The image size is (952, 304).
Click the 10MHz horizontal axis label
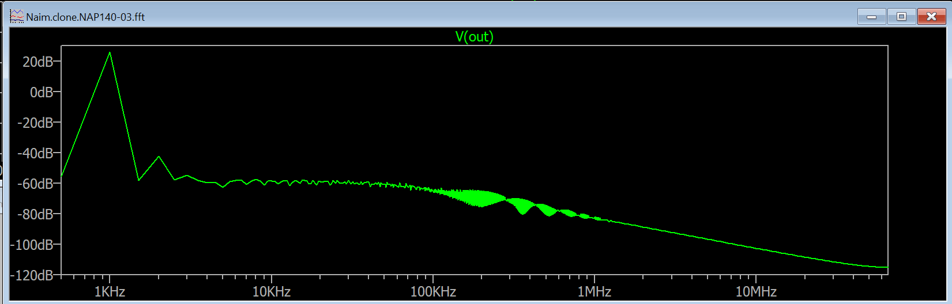tap(756, 291)
